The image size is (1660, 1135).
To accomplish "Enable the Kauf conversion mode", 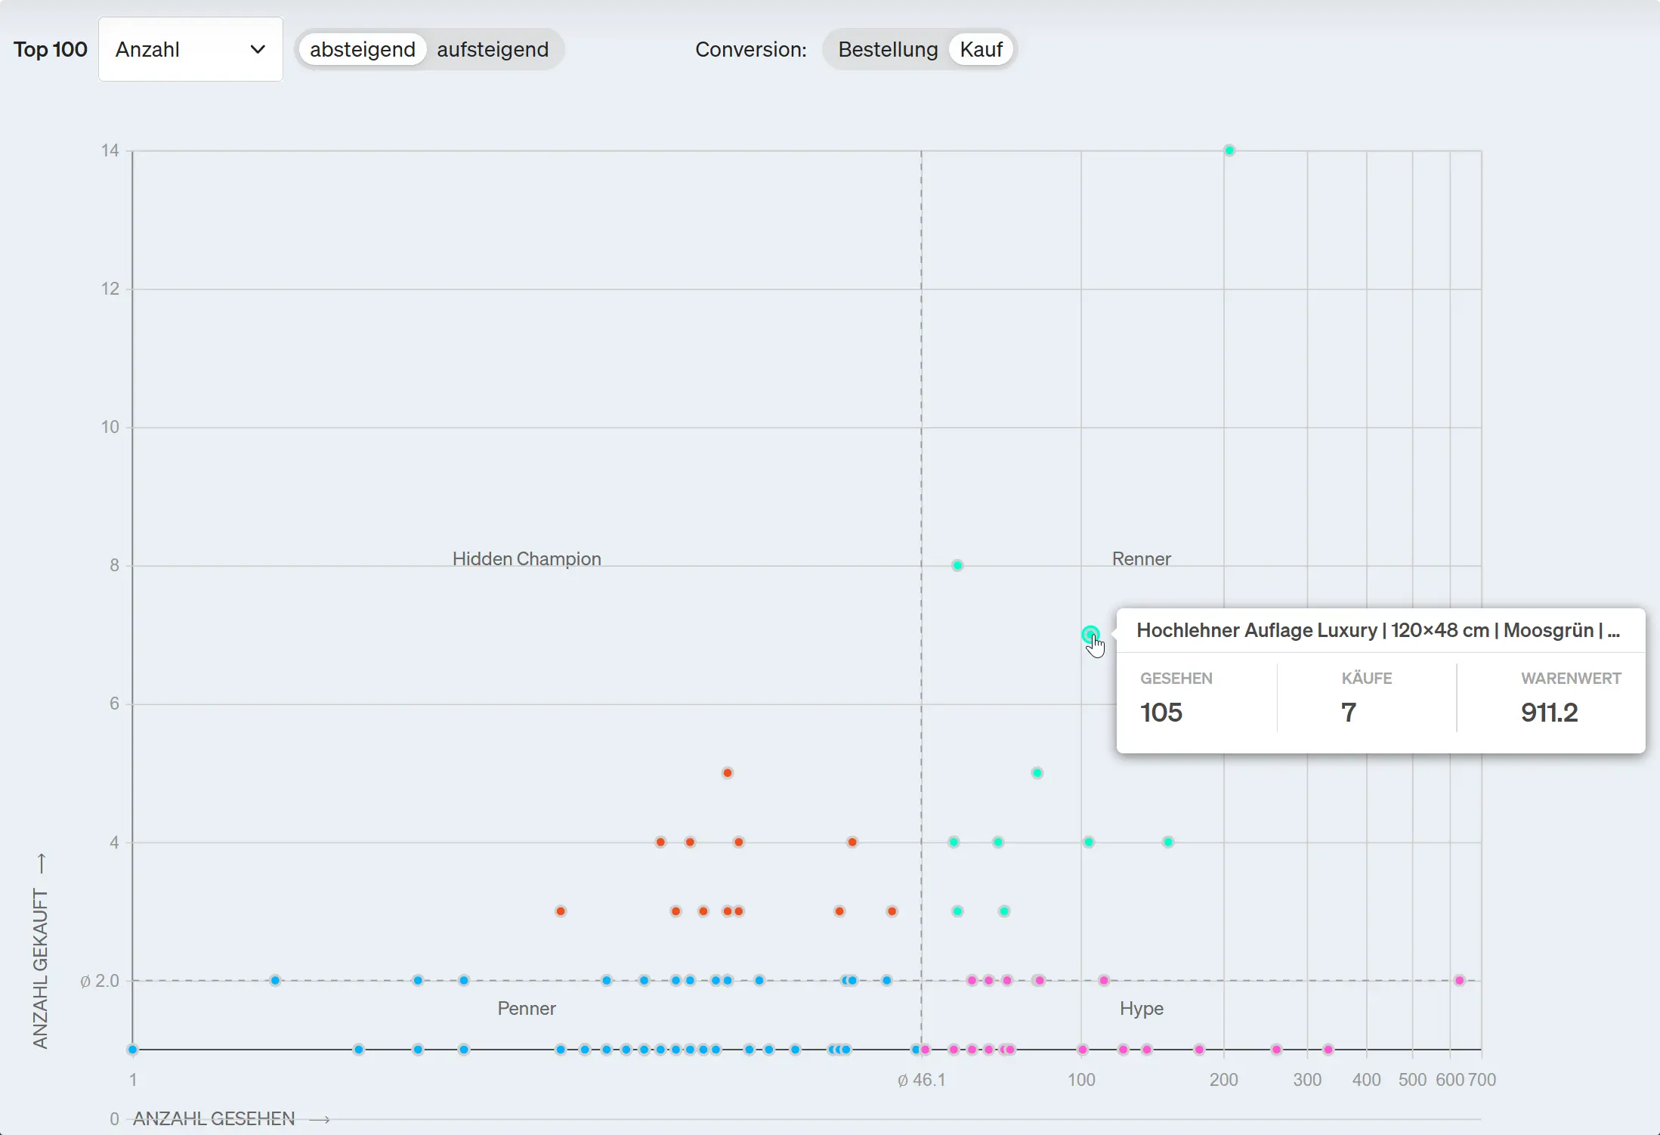I will [x=981, y=49].
